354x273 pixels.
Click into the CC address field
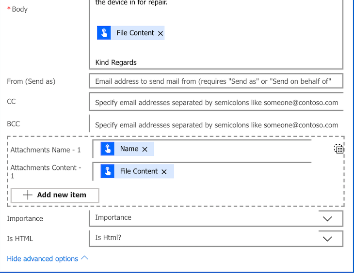click(x=216, y=102)
